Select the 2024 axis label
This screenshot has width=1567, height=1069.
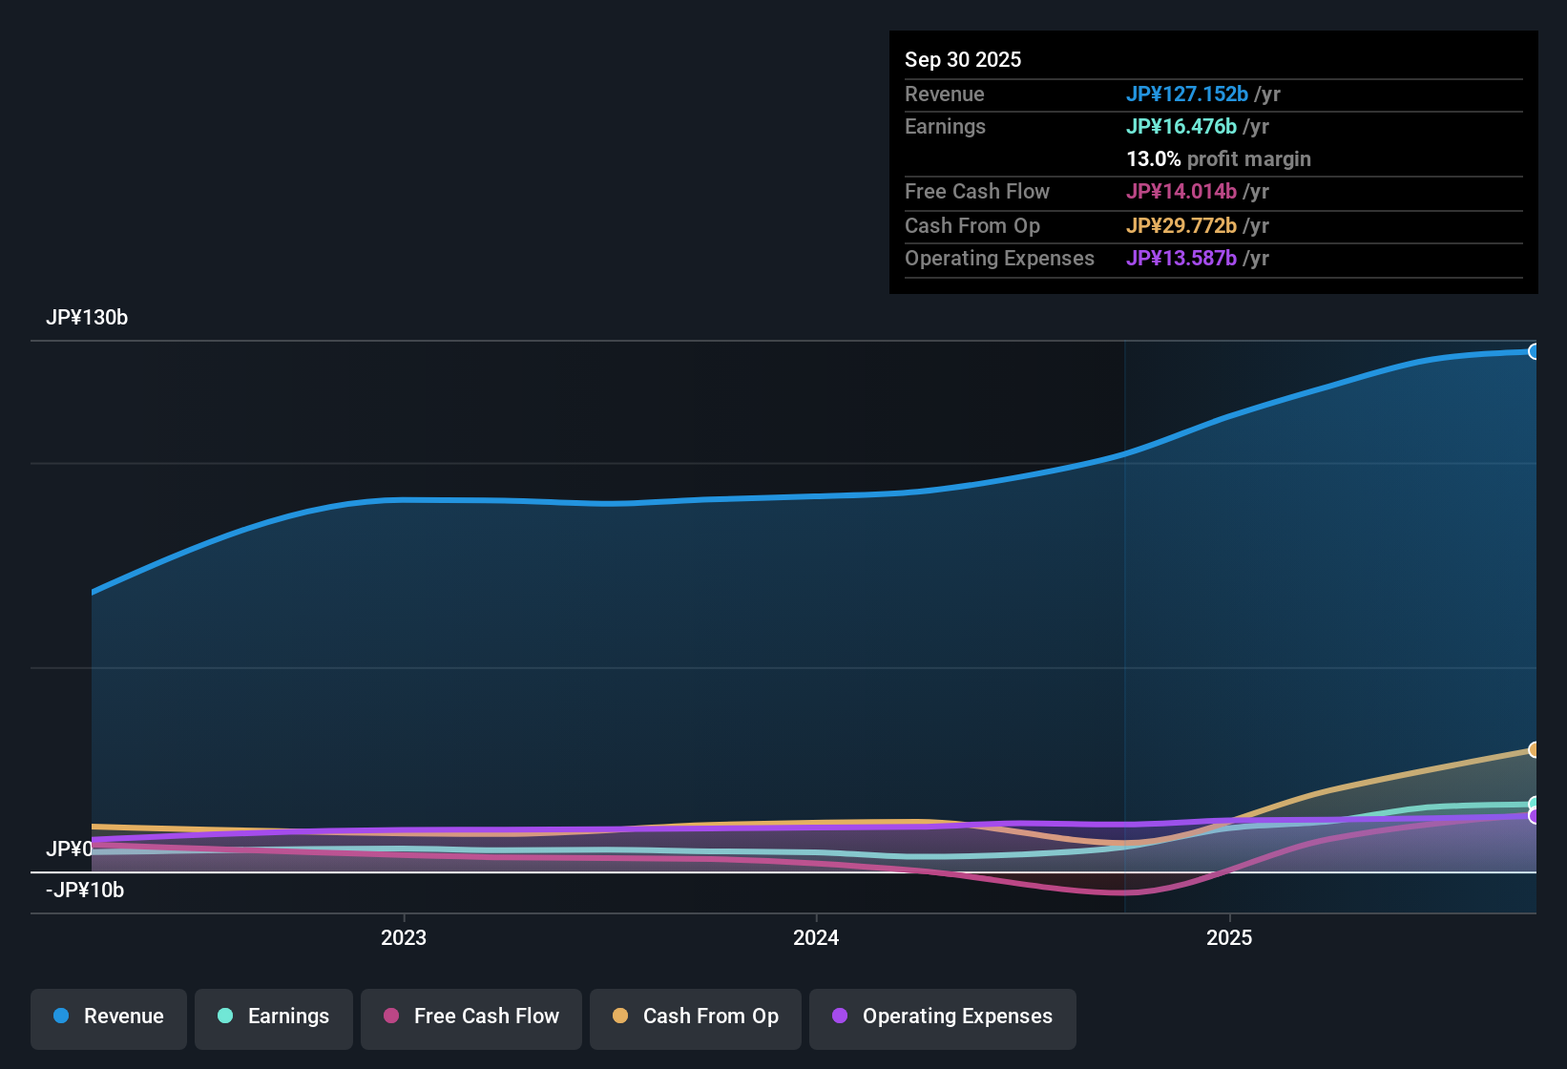click(816, 937)
